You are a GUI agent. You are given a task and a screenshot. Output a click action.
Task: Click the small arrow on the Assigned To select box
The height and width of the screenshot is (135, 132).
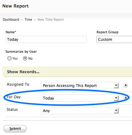coord(116,86)
